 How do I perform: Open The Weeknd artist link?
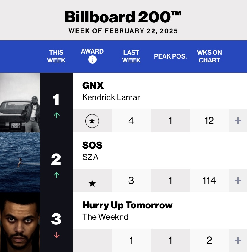click(x=105, y=217)
